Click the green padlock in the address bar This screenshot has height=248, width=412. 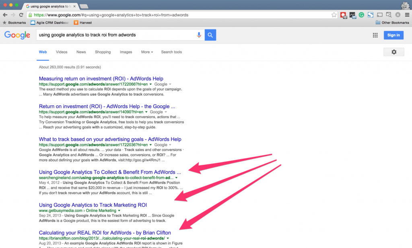(x=30, y=15)
